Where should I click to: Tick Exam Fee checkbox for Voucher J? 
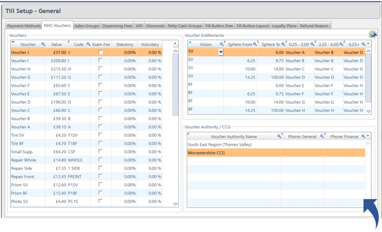101,52
